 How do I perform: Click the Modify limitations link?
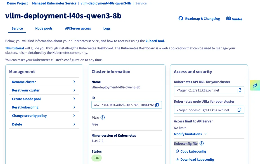(x=188, y=134)
